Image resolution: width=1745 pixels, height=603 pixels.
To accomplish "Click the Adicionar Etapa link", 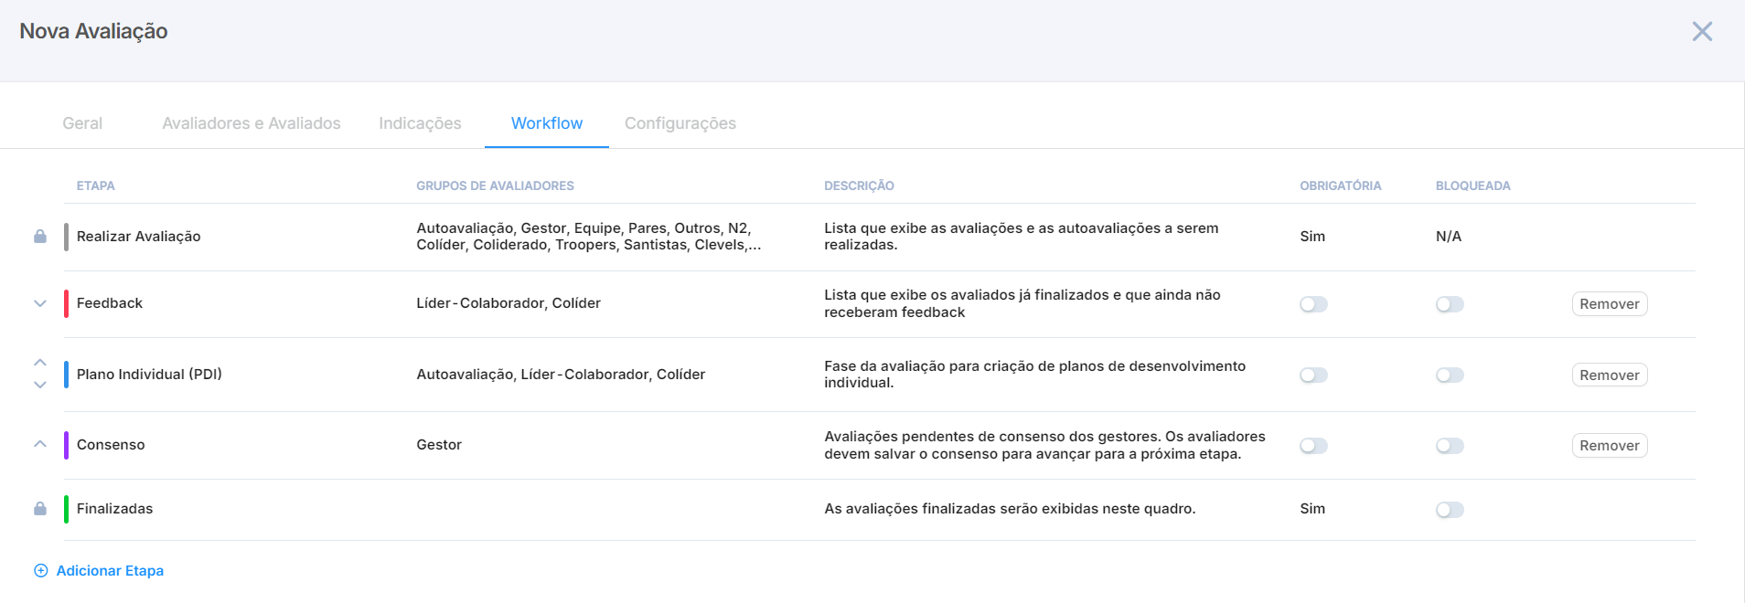I will pos(110,571).
